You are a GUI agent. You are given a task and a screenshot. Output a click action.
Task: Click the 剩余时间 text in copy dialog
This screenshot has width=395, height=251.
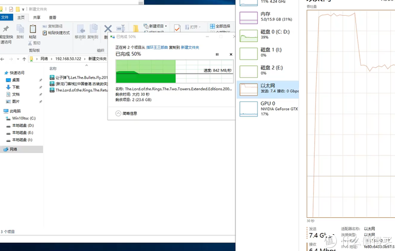pyautogui.click(x=132, y=94)
